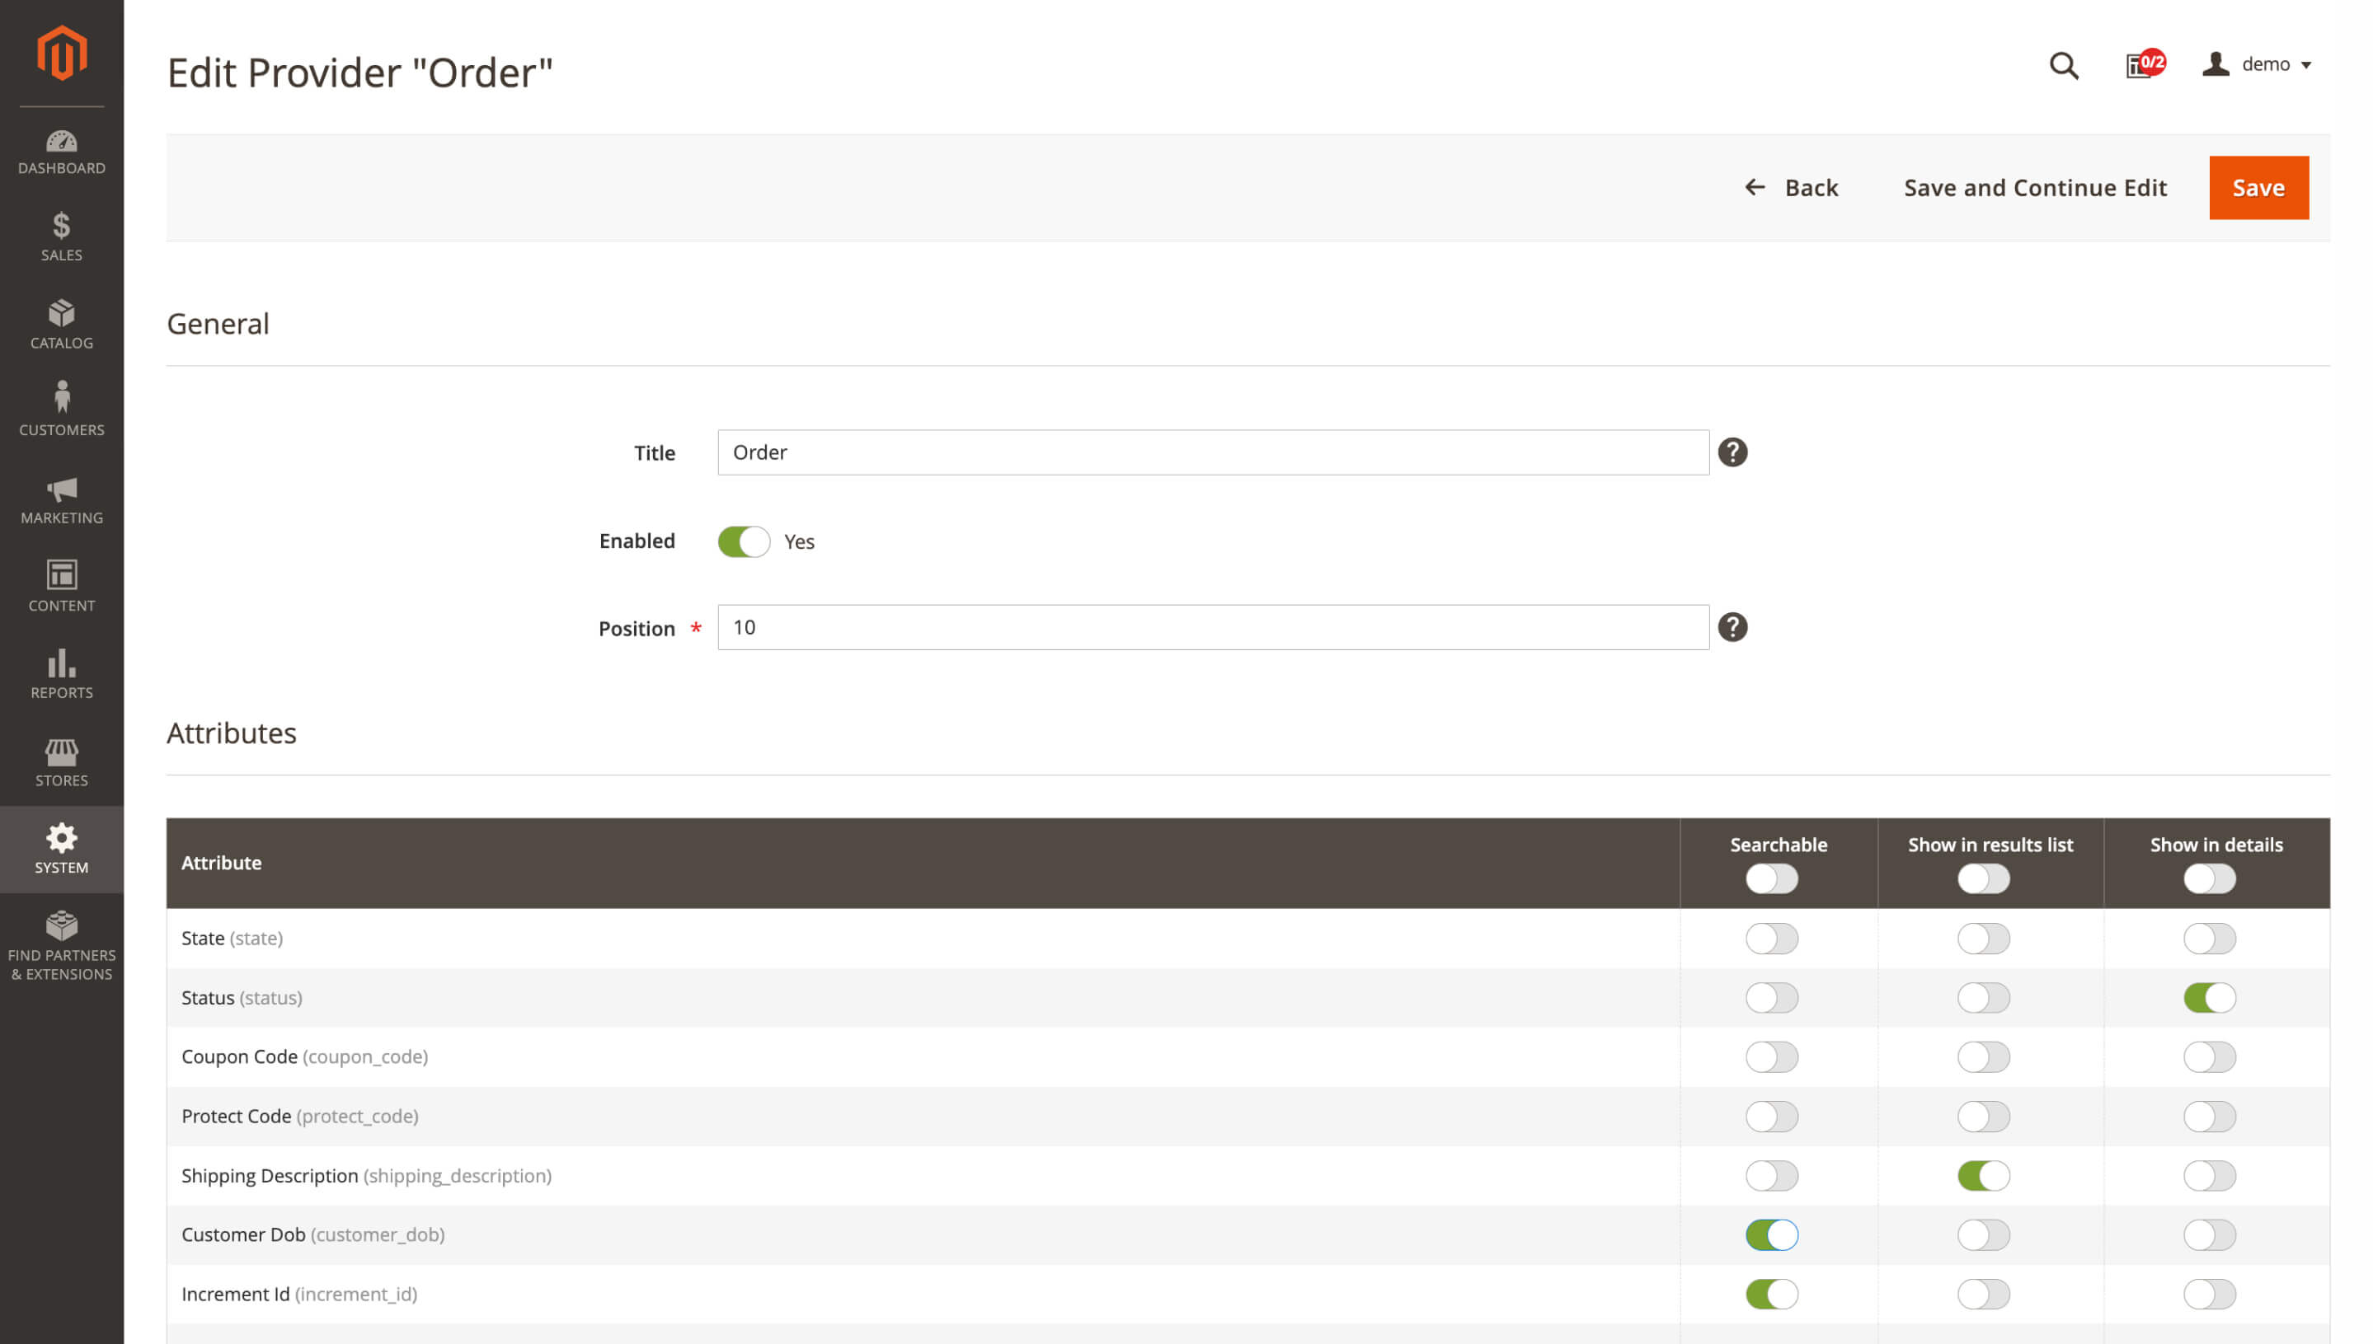Toggle the header Show in results list switch
Image resolution: width=2373 pixels, height=1344 pixels.
(x=1983, y=878)
